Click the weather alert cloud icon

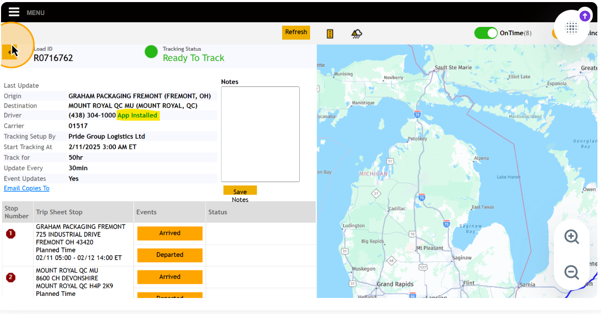point(357,34)
